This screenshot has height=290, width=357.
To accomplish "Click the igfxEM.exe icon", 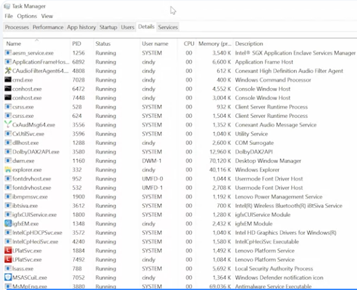I will 8,223.
